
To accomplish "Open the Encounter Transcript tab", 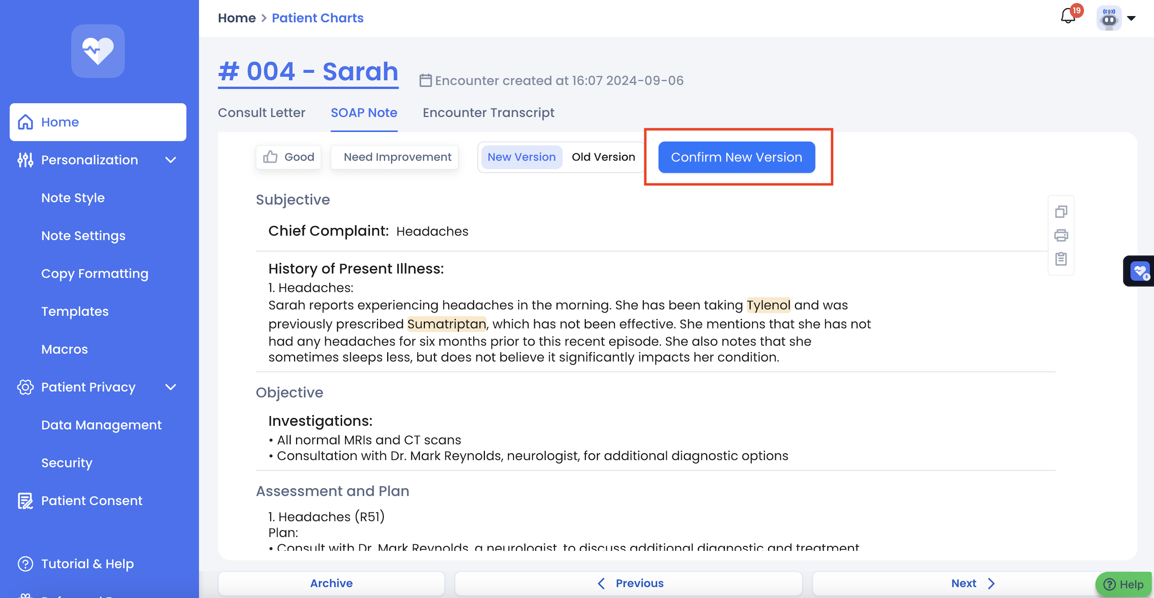I will 488,113.
